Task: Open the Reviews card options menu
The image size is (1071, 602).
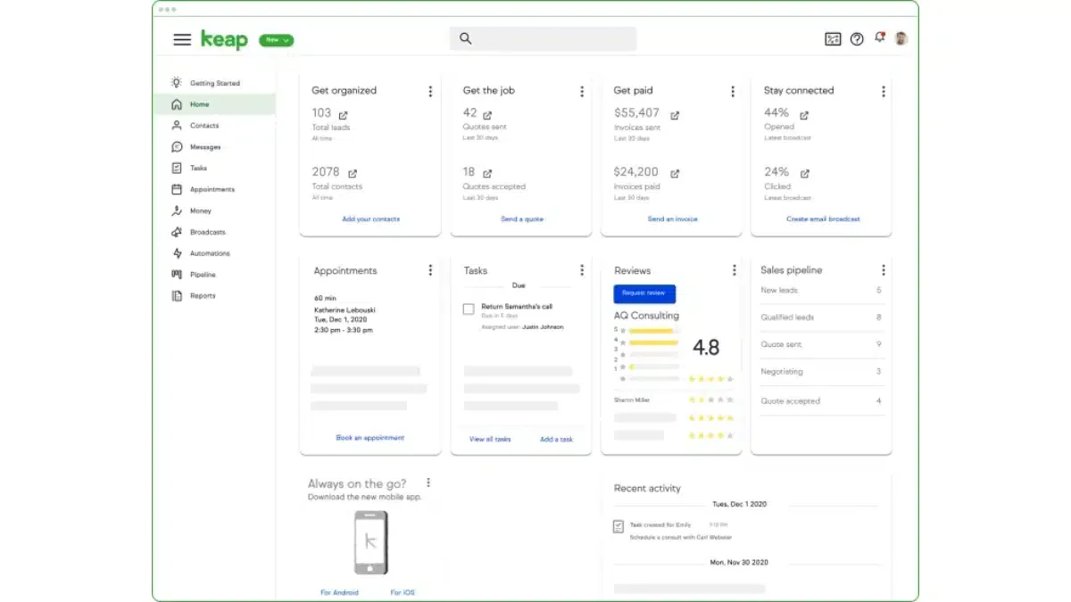Action: click(x=735, y=270)
